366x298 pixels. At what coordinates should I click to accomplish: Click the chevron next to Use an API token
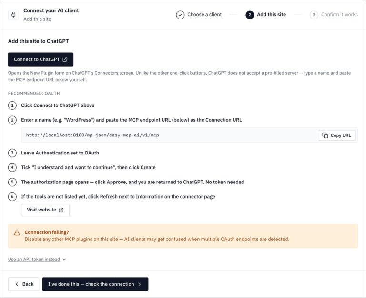(64, 260)
